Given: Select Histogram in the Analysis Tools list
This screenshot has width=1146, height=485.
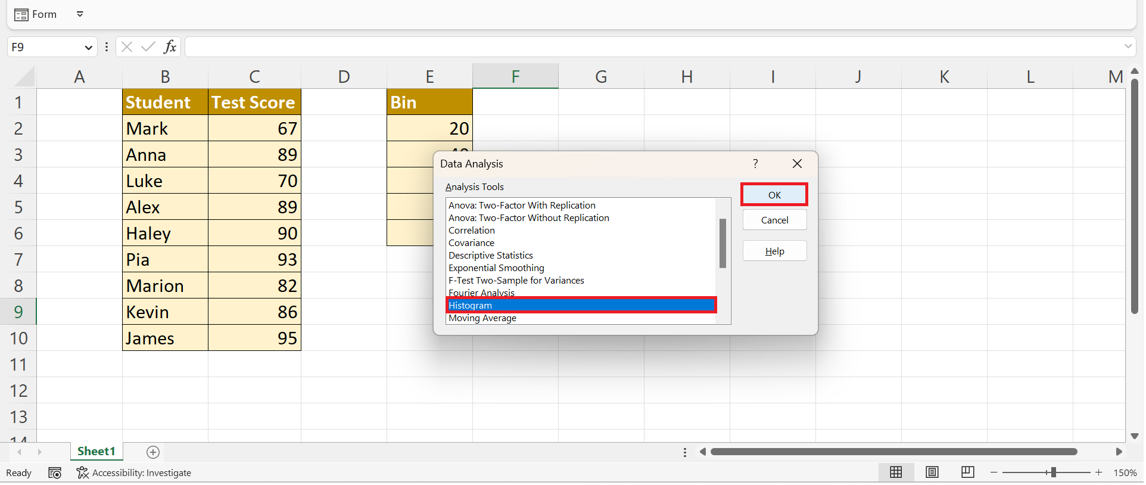Looking at the screenshot, I should click(x=581, y=306).
